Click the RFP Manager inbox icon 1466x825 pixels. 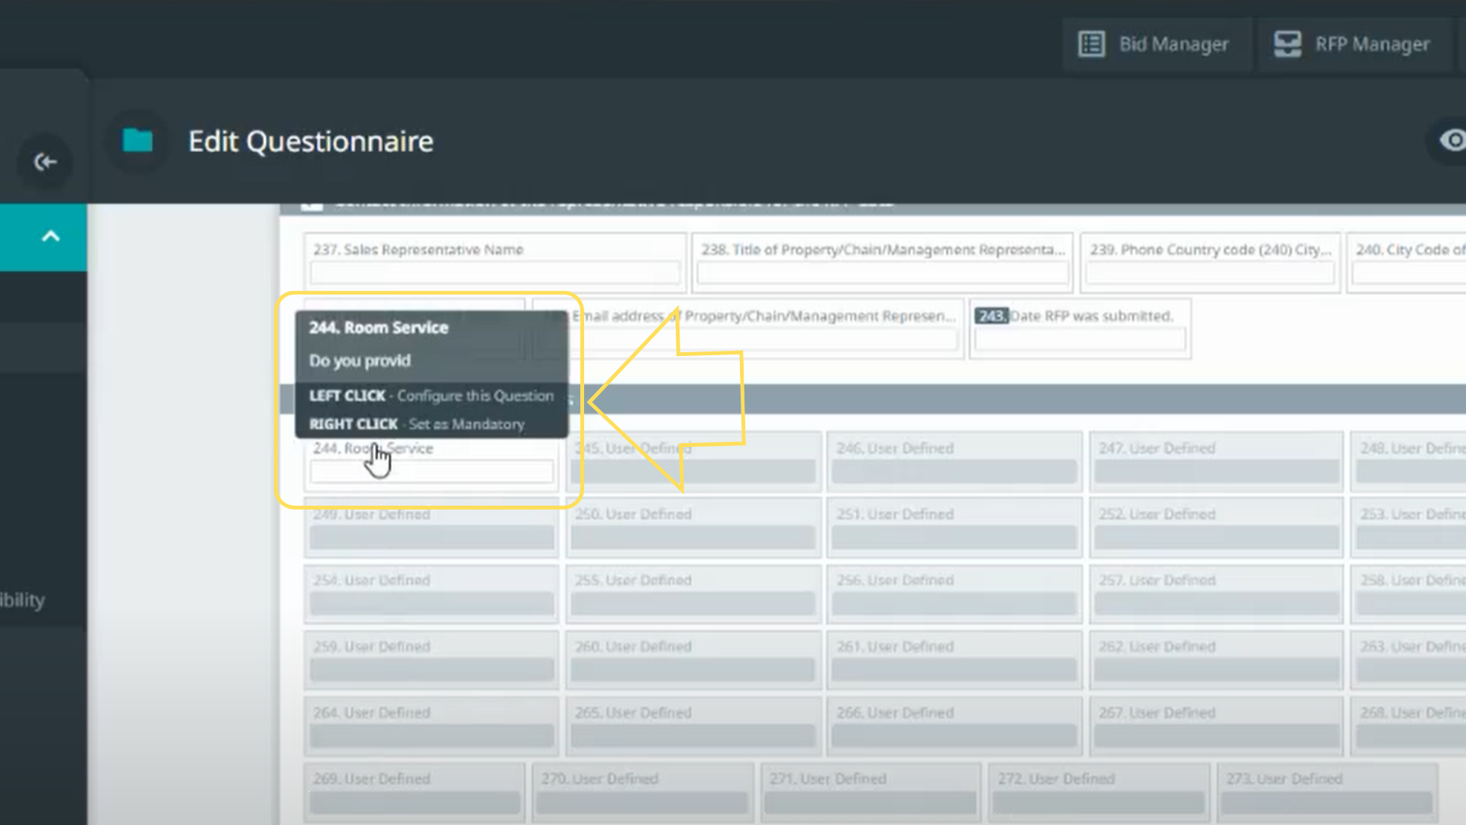(1287, 44)
